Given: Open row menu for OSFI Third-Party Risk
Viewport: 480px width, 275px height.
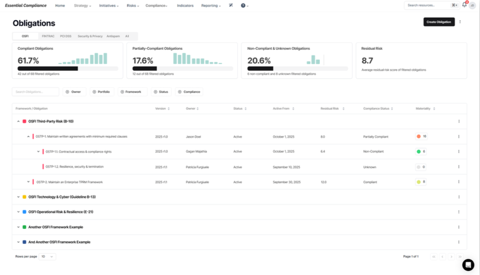Looking at the screenshot, I should point(459,121).
